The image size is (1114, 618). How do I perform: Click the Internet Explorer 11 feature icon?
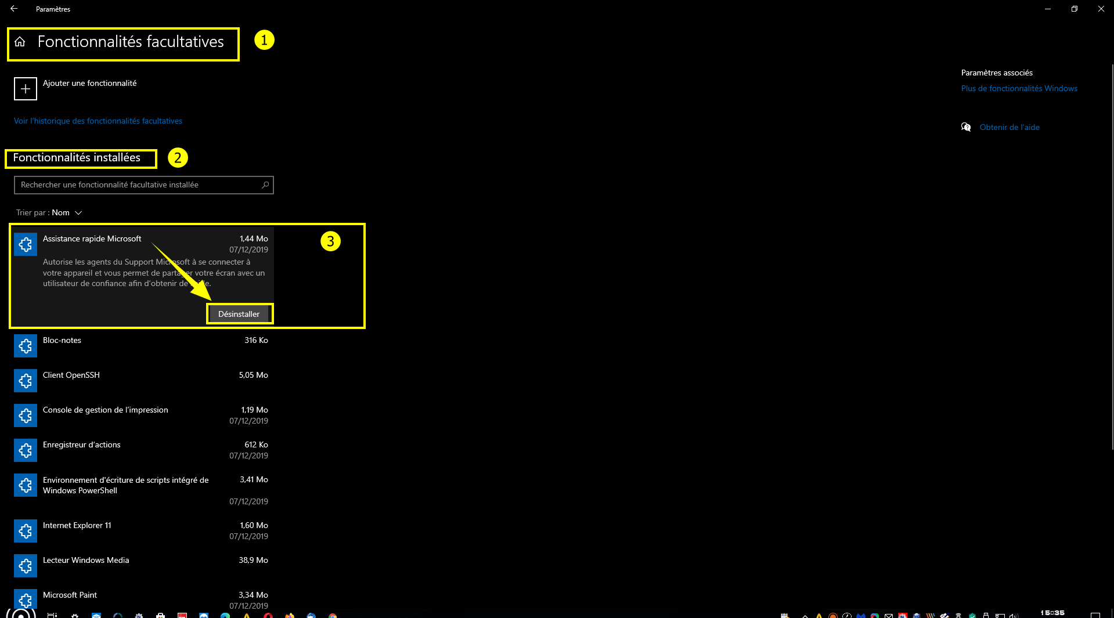click(26, 531)
